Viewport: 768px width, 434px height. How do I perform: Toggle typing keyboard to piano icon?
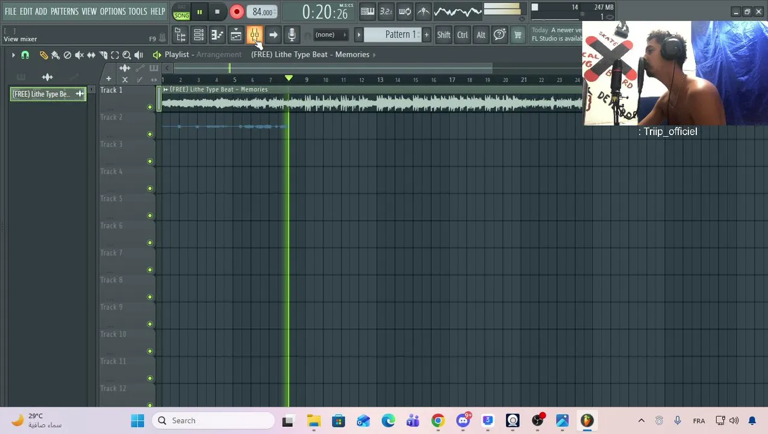[367, 11]
